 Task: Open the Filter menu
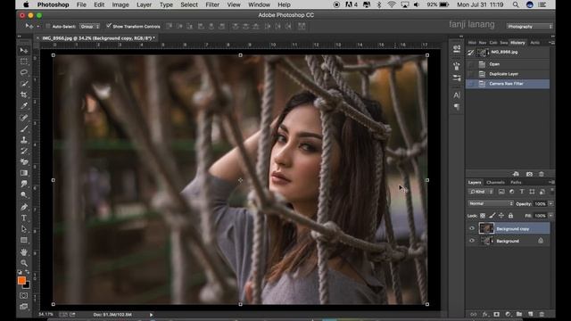click(212, 4)
